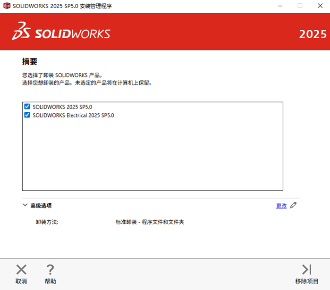Open Help (帮助) question mark icon
The height and width of the screenshot is (290, 330).
pos(50,270)
